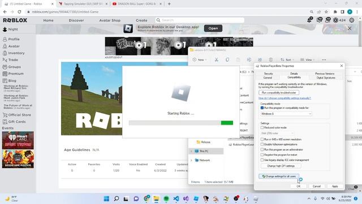The image size is (362, 204).
Task: Switch to the Previous Versions tab
Action: [325, 74]
